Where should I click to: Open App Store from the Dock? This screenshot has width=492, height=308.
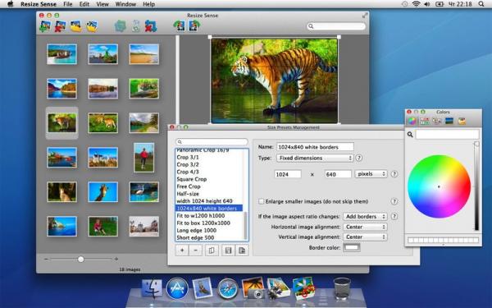[x=177, y=288]
